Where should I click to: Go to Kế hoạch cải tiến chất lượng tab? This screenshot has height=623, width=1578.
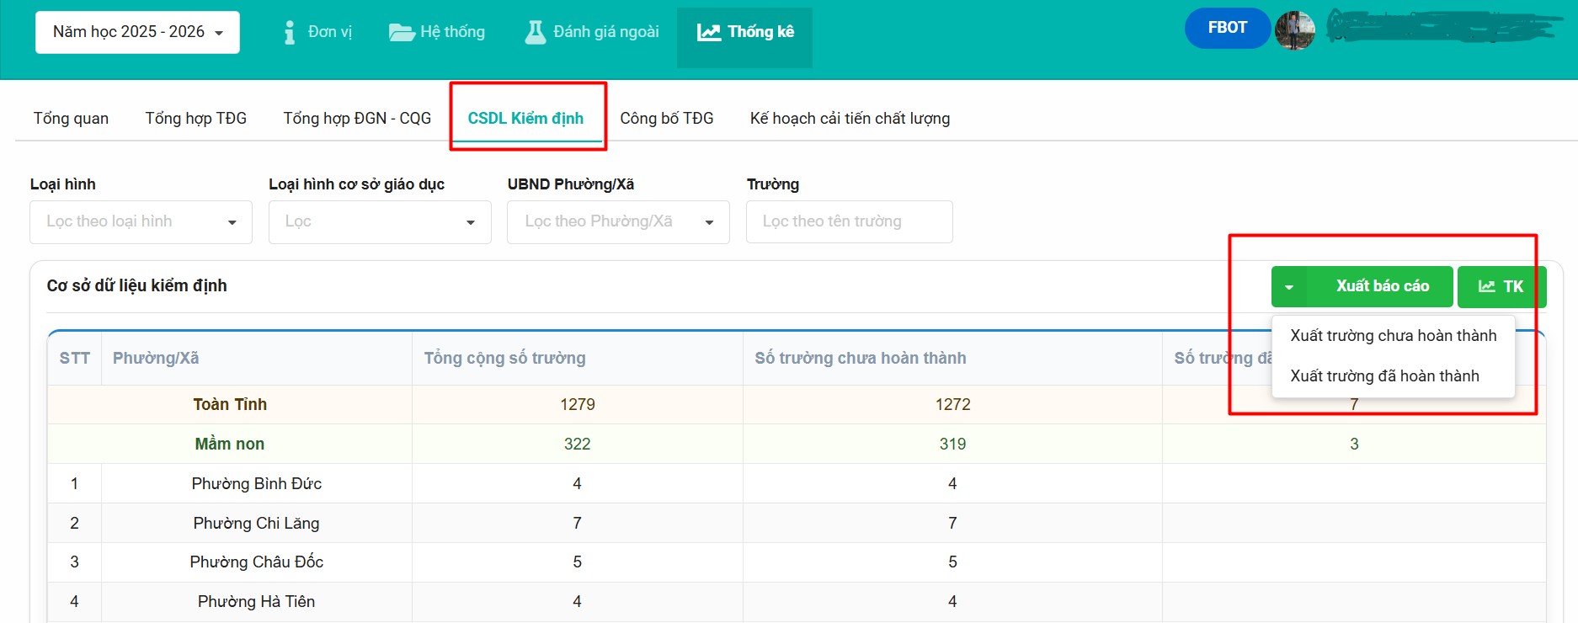[x=850, y=119]
